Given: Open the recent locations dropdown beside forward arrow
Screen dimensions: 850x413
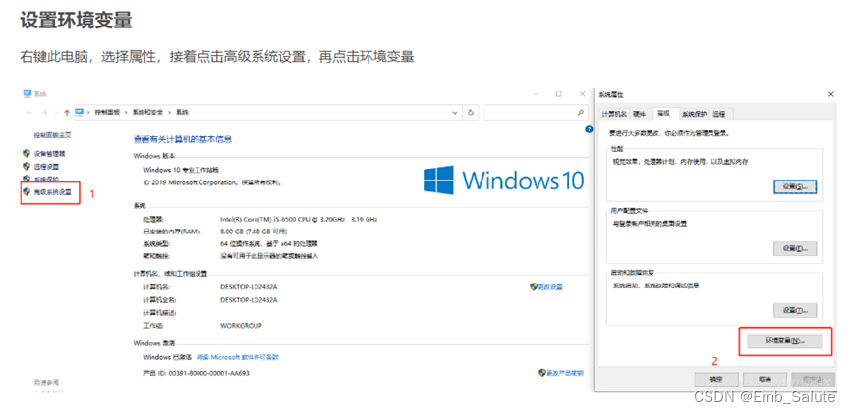Looking at the screenshot, I should point(56,113).
